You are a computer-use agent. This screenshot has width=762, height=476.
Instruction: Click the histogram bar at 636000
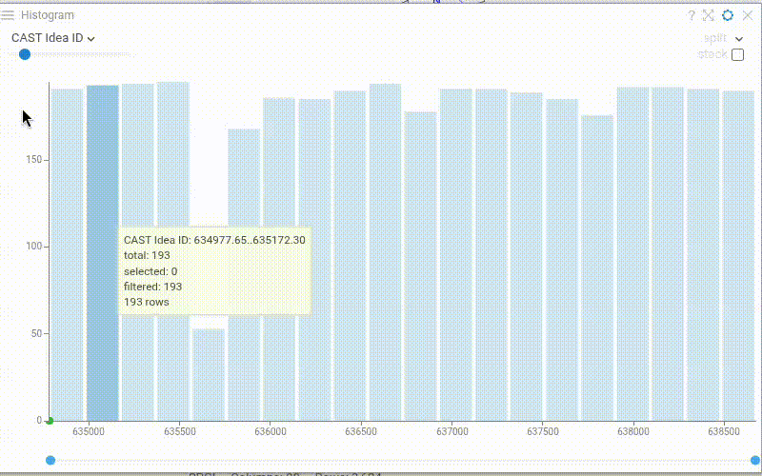pyautogui.click(x=279, y=259)
